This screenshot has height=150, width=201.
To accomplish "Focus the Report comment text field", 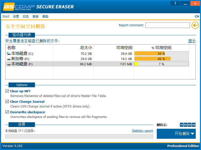I will tap(168, 25).
